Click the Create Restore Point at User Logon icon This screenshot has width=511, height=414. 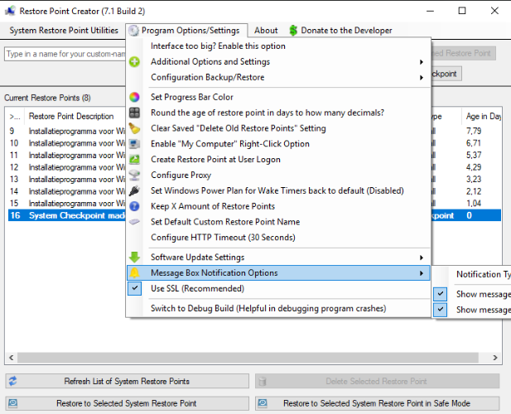click(135, 159)
